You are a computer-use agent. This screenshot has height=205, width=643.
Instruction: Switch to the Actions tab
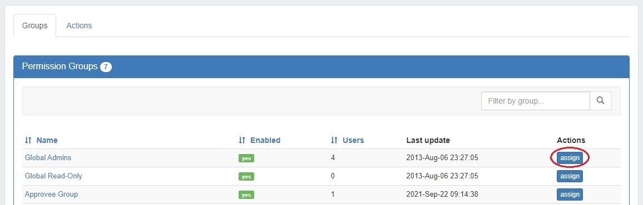79,25
